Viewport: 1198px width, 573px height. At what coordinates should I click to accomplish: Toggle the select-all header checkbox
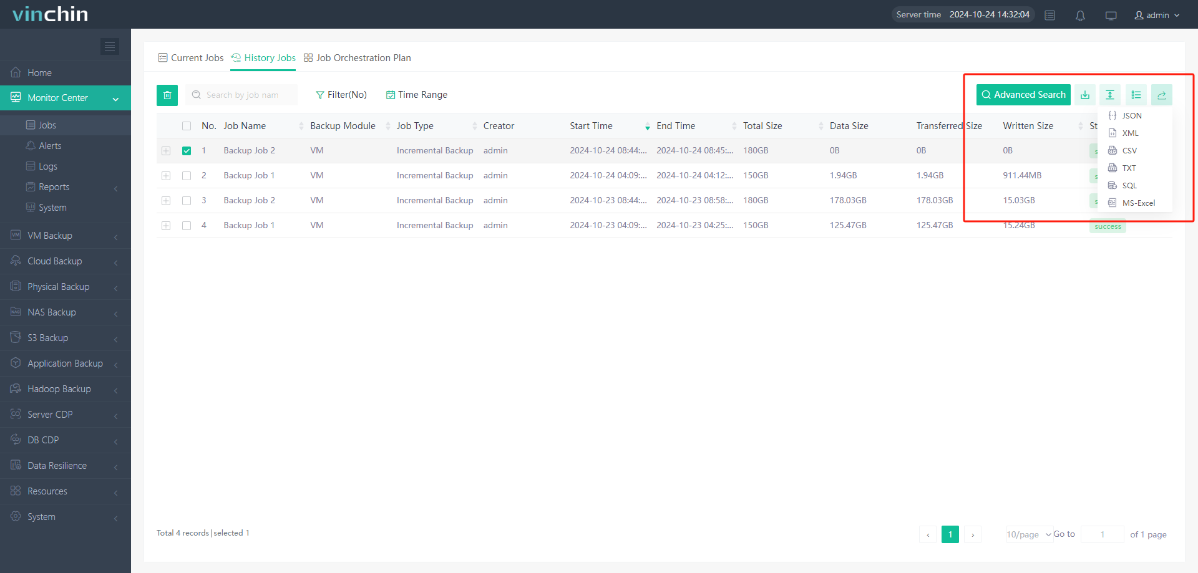click(187, 126)
